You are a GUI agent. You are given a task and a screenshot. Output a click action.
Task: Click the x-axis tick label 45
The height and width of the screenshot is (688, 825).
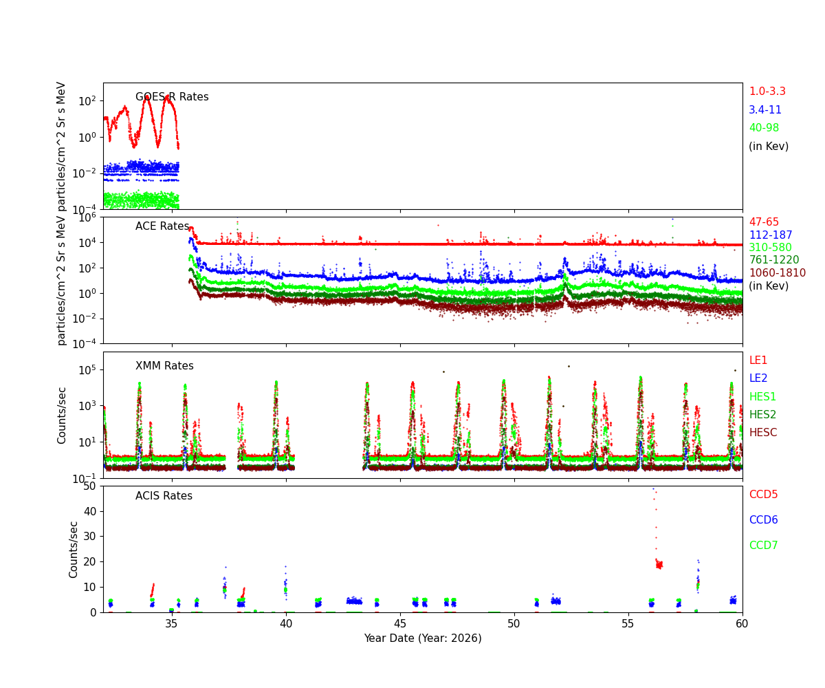[400, 623]
